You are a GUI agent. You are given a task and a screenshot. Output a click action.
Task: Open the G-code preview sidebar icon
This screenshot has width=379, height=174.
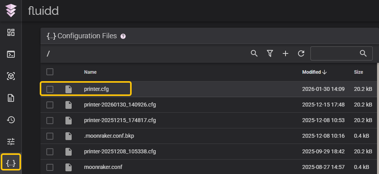[x=11, y=76]
